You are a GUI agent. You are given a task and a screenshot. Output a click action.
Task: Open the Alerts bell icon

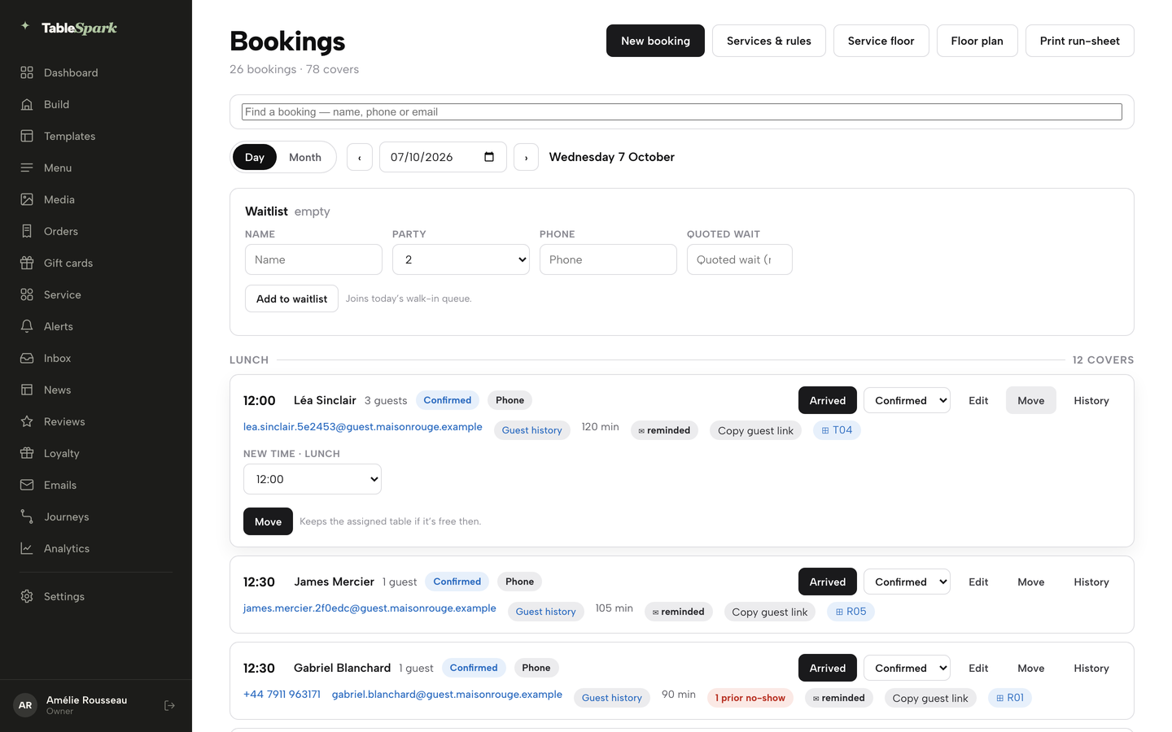coord(27,326)
